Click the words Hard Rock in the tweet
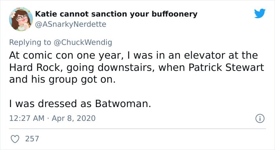275x150 pixels. pos(35,68)
